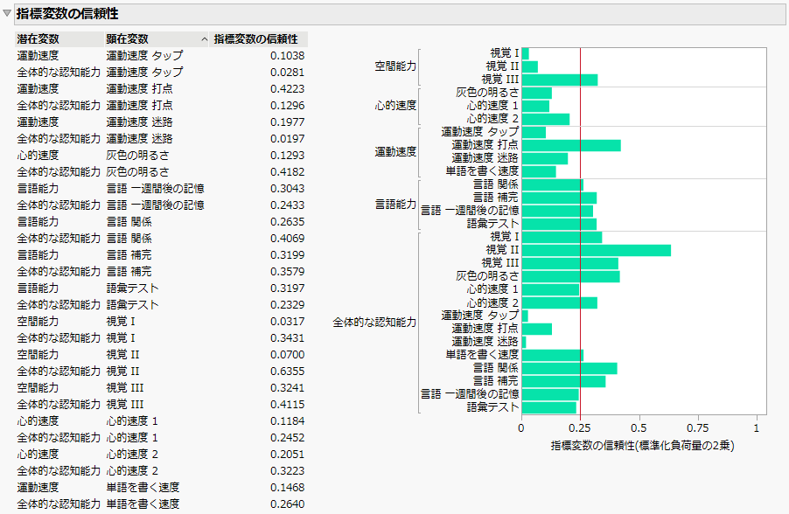
Task: Select the table cell showing 0.0700
Action: click(287, 355)
